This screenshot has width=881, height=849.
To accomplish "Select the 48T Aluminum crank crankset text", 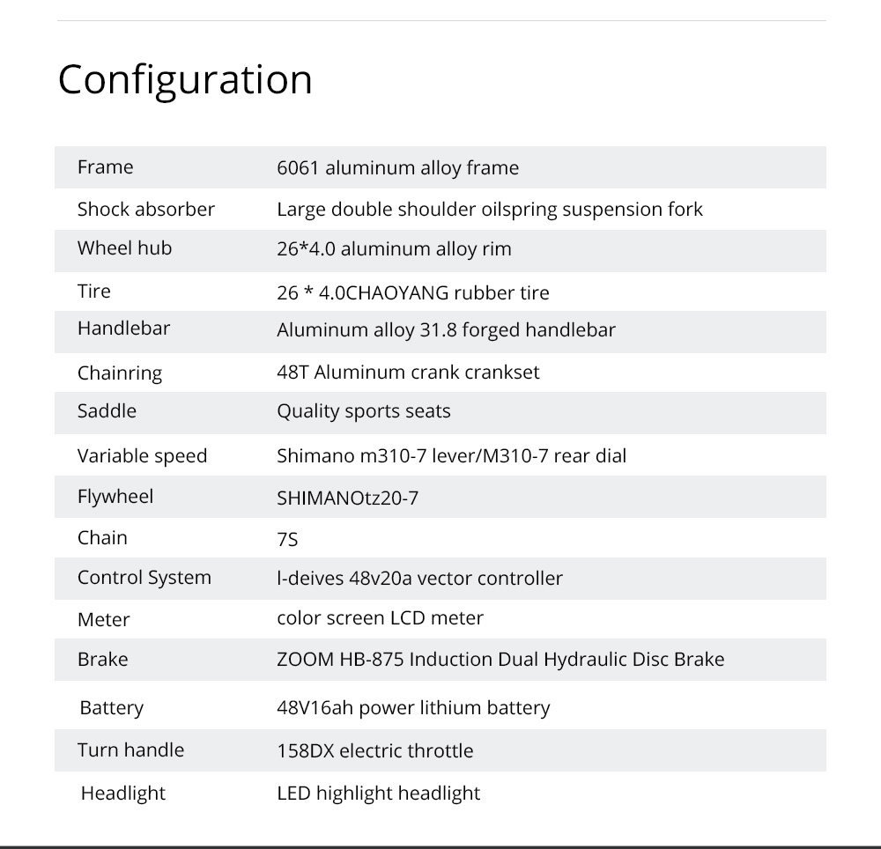I will tap(408, 372).
